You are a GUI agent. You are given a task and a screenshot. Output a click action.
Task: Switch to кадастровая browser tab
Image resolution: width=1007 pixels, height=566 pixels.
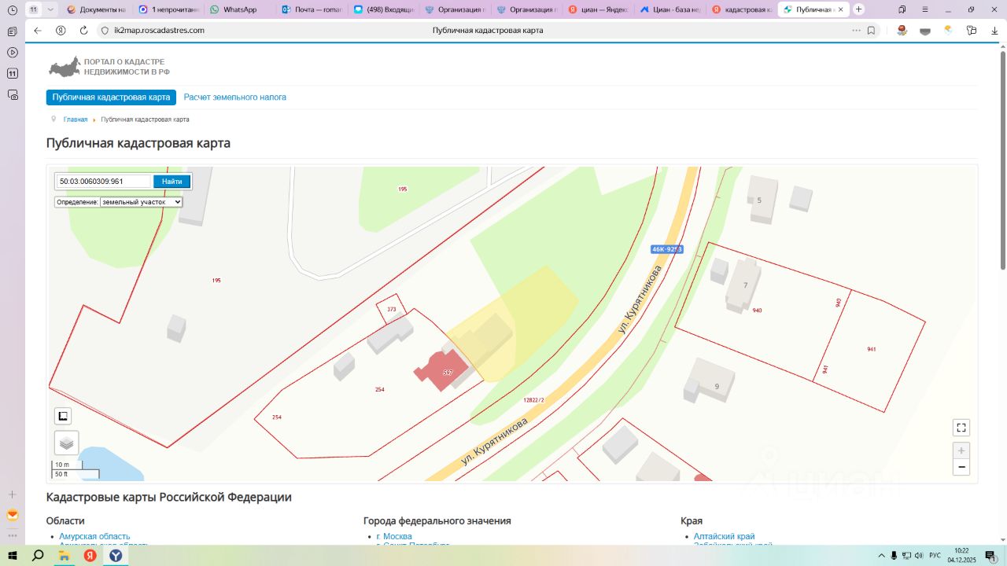tap(740, 9)
